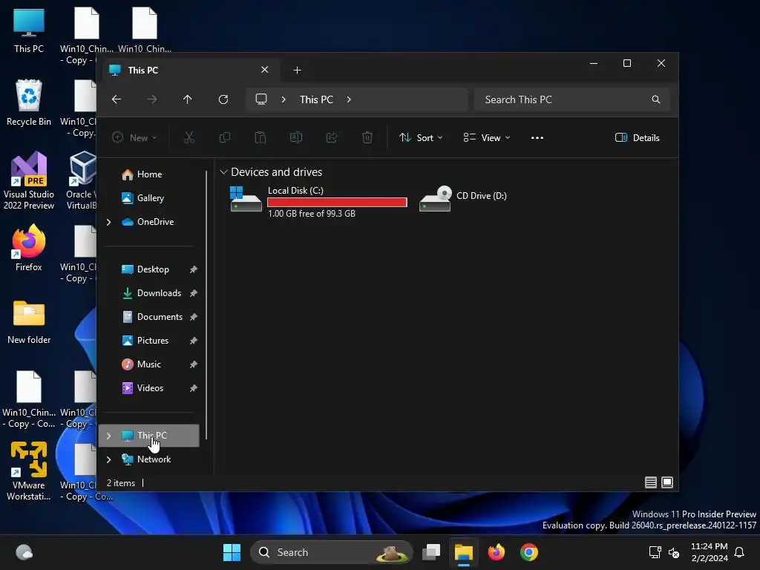
Task: Click the Delete trash icon
Action: [x=367, y=137]
